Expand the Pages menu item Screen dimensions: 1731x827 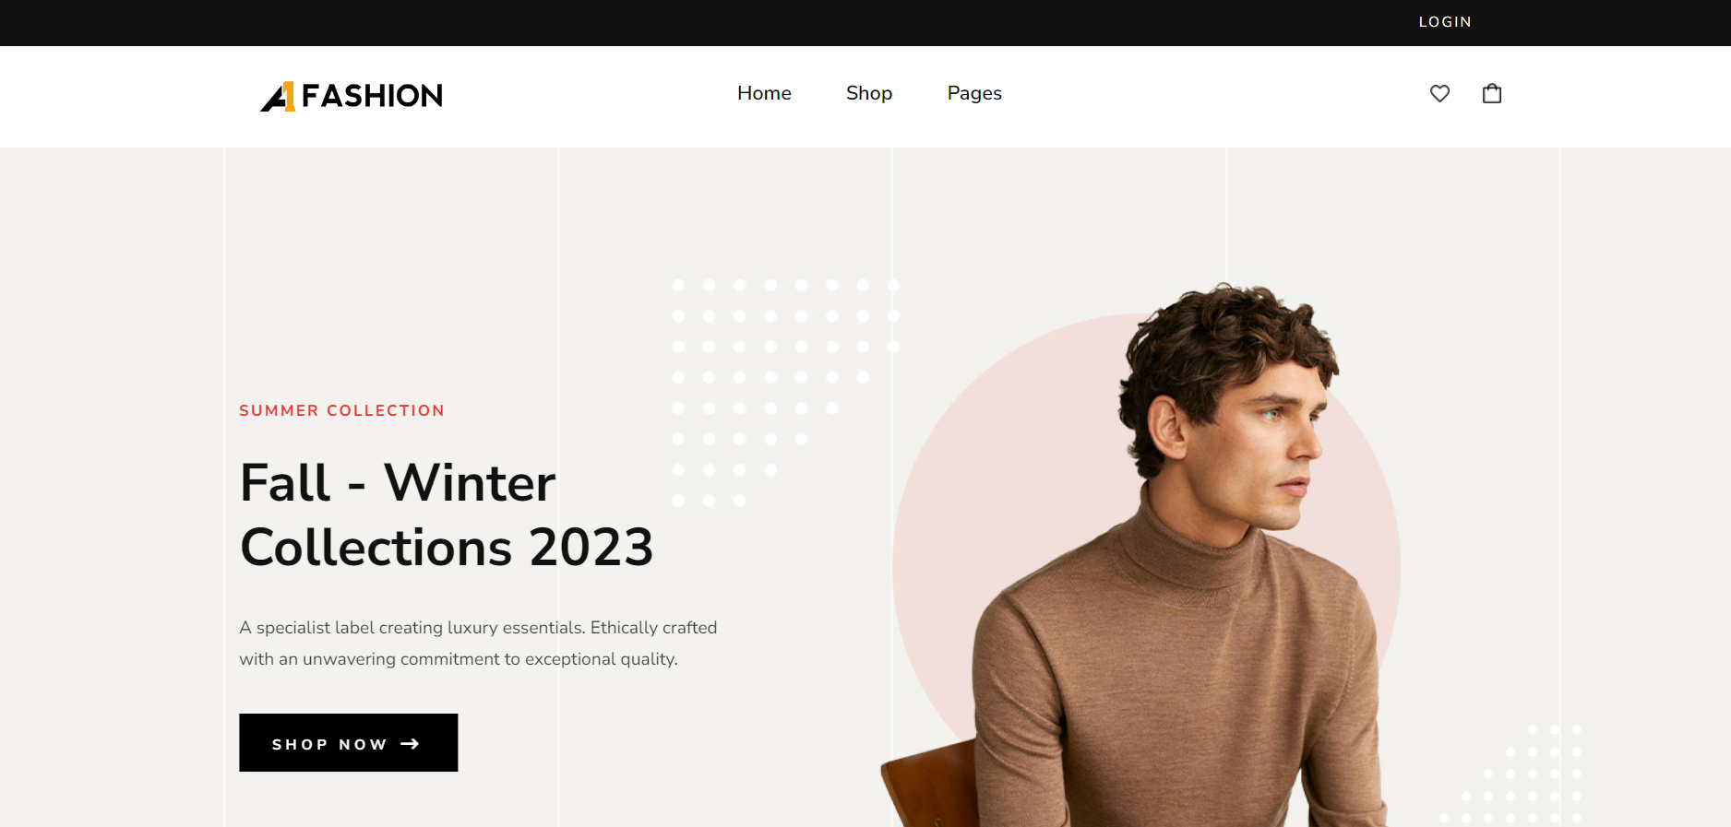tap(974, 93)
